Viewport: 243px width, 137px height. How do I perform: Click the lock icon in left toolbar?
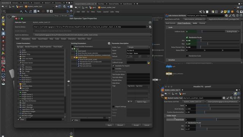point(3,33)
